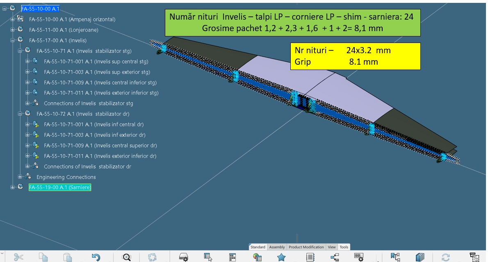Click the magnifier search icon in toolbar
Image resolution: width=488 pixels, height=262 pixels.
click(x=127, y=257)
